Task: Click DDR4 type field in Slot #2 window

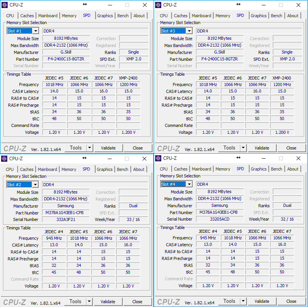Action: 95,185
